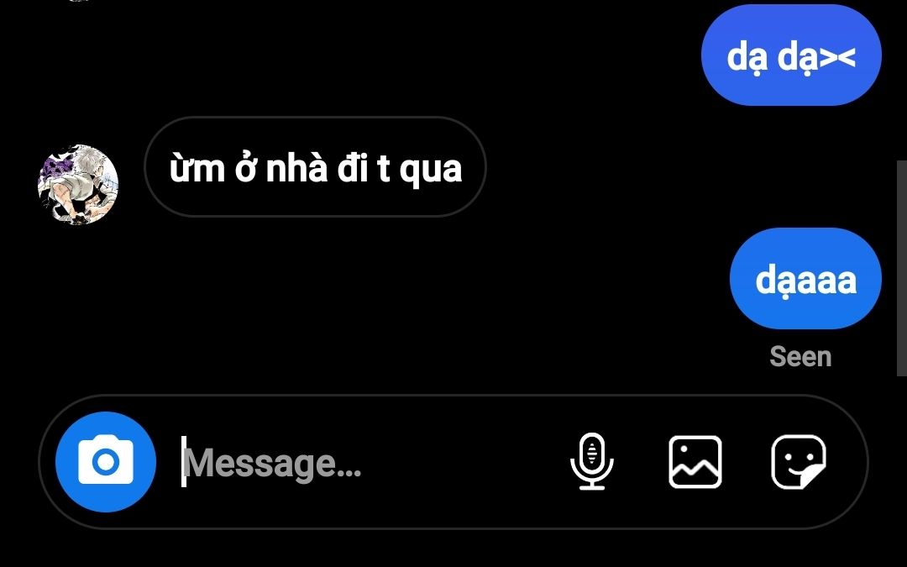Select the 'ừm ở nhà đi t qua' message

315,166
